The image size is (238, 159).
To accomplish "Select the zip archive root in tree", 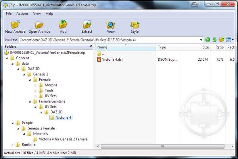I will coord(44,52).
